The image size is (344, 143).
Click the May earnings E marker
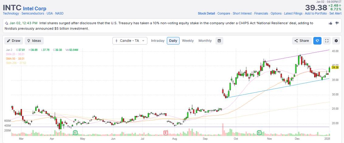point(75,132)
